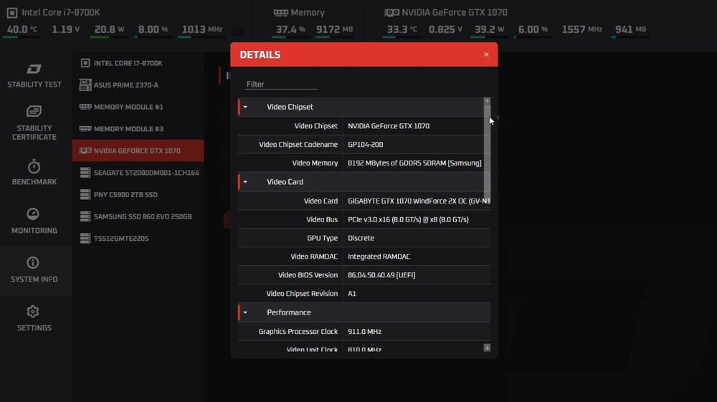Select MEMORY MODULE #1 in device list
The height and width of the screenshot is (402, 717).
(x=138, y=107)
